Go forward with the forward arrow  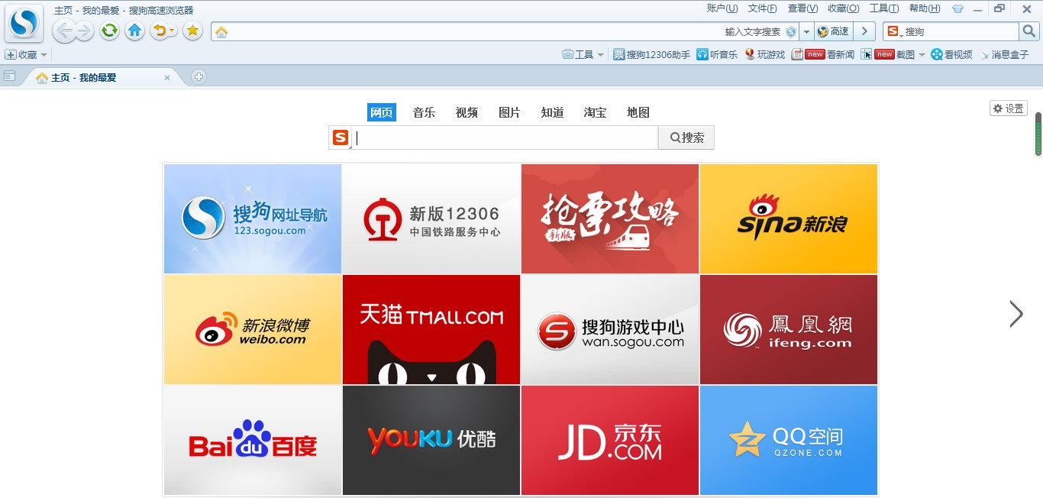(x=84, y=31)
